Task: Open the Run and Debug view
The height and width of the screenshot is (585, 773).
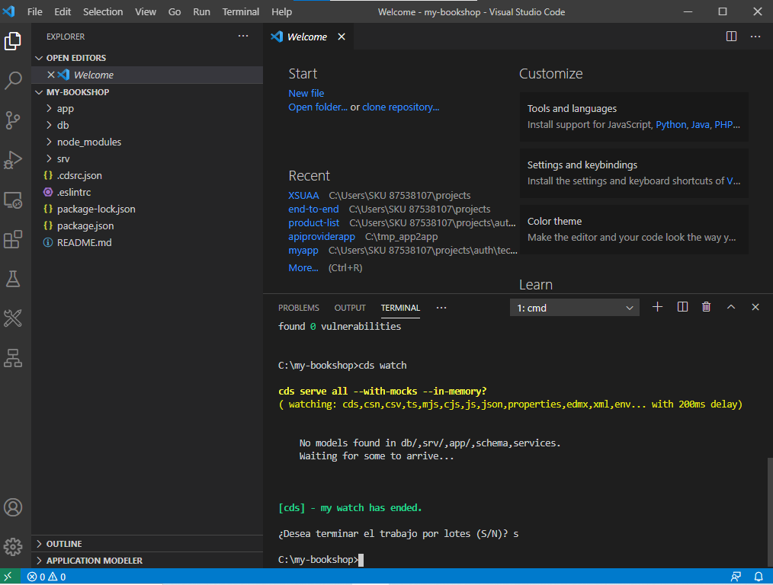Action: point(13,160)
